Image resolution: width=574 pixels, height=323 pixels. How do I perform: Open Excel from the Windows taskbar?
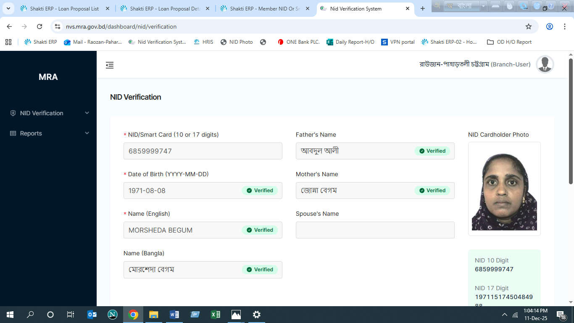coord(215,315)
